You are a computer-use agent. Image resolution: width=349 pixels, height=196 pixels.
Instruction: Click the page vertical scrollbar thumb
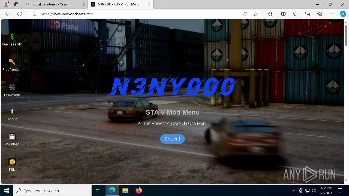click(346, 35)
